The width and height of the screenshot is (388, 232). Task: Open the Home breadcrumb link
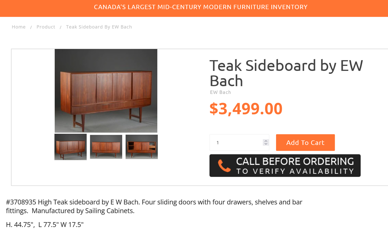(19, 27)
